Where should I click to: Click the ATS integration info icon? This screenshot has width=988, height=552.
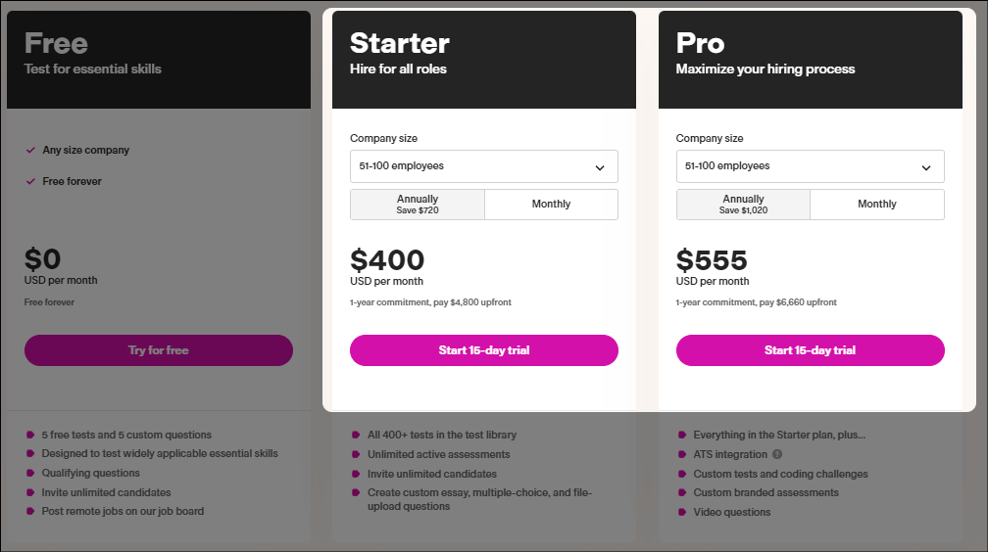777,454
